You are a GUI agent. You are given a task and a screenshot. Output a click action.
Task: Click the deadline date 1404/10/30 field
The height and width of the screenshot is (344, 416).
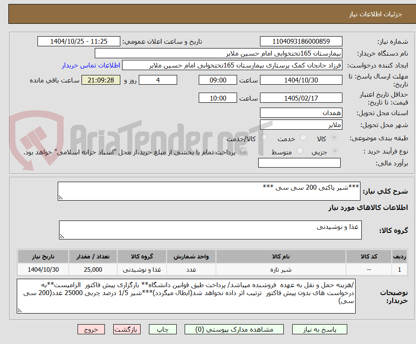point(301,80)
